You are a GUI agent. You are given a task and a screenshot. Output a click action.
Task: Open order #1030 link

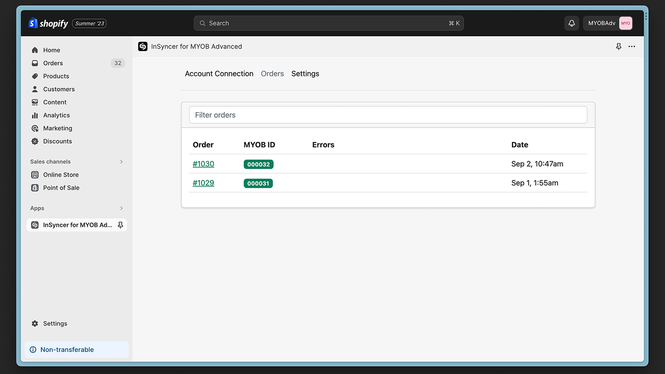[x=203, y=164]
